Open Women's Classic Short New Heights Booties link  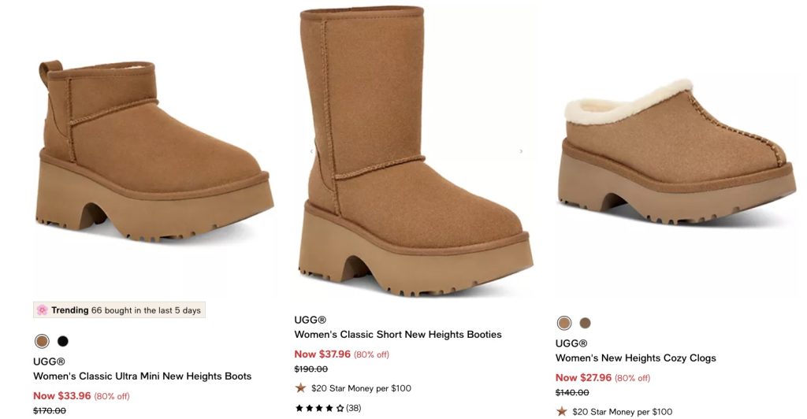tap(398, 335)
